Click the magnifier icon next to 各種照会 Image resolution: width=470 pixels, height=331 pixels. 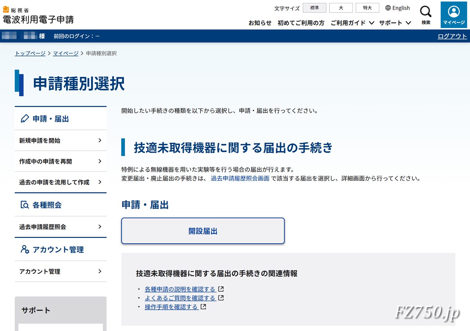click(x=23, y=204)
